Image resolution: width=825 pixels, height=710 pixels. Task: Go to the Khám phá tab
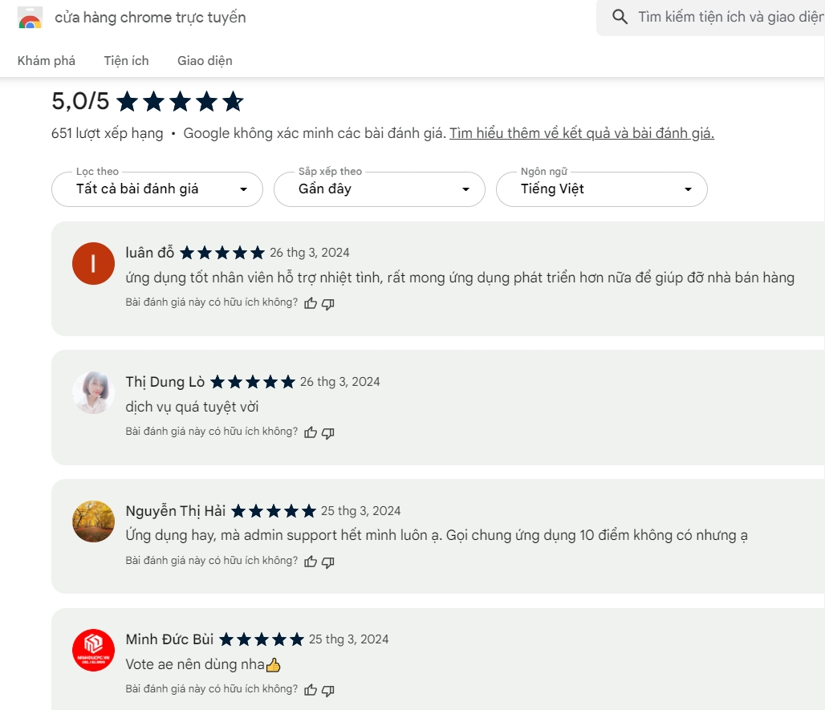click(x=47, y=61)
